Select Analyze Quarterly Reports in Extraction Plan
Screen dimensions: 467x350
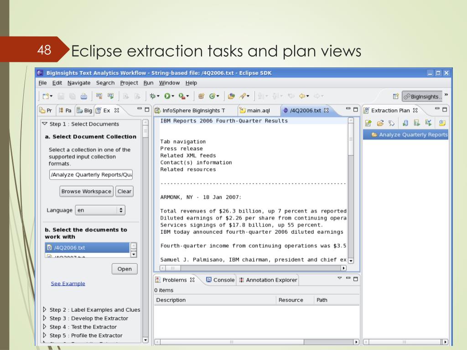[405, 135]
